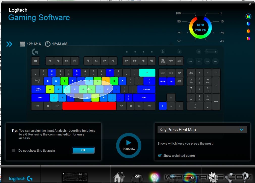Check Do not show this tip again
Screen dimensions: 255x183
[x=13, y=150]
